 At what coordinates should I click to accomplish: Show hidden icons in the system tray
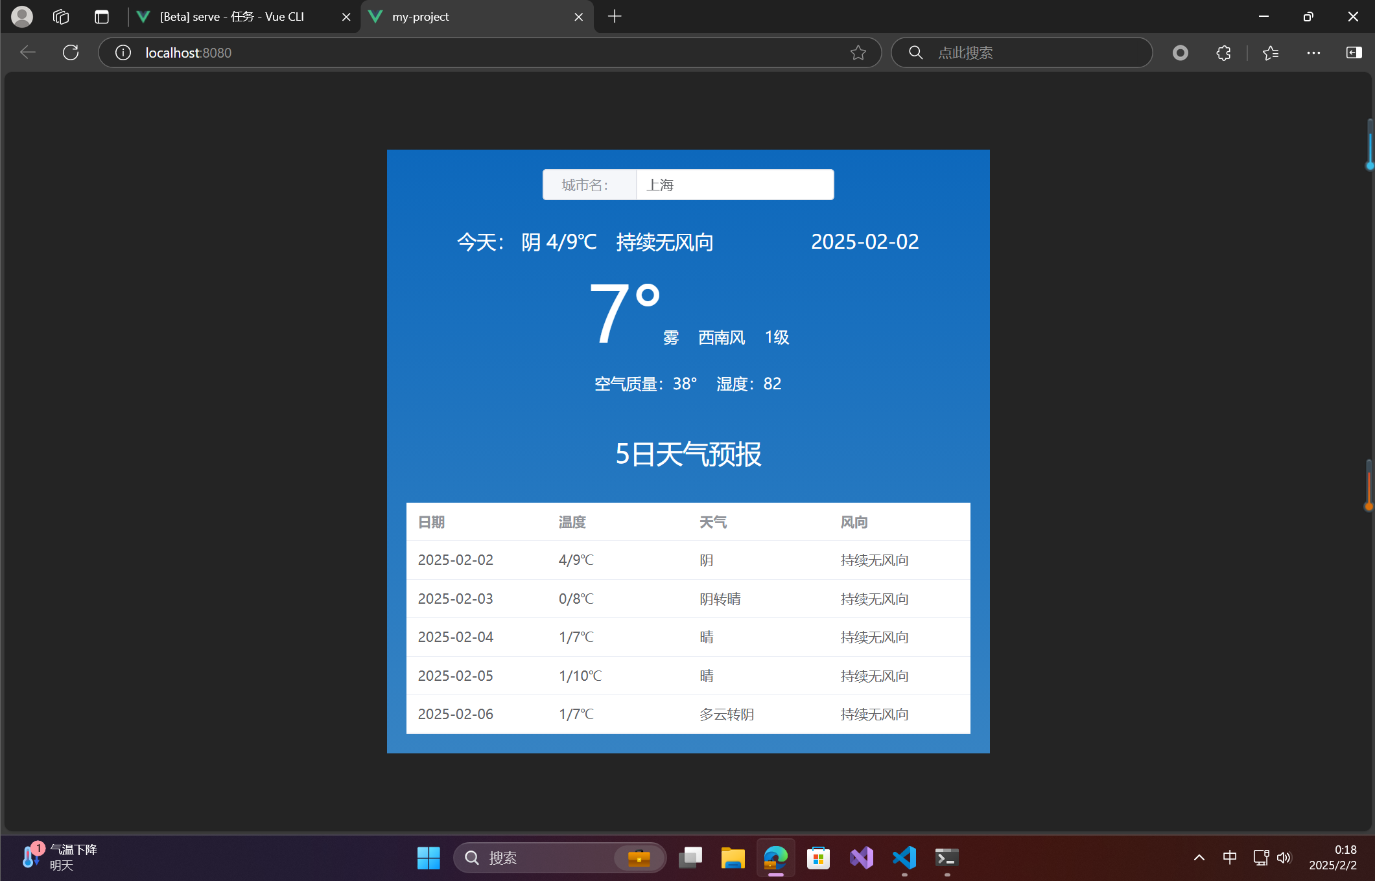coord(1198,857)
